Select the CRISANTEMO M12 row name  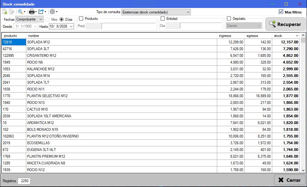(42, 55)
